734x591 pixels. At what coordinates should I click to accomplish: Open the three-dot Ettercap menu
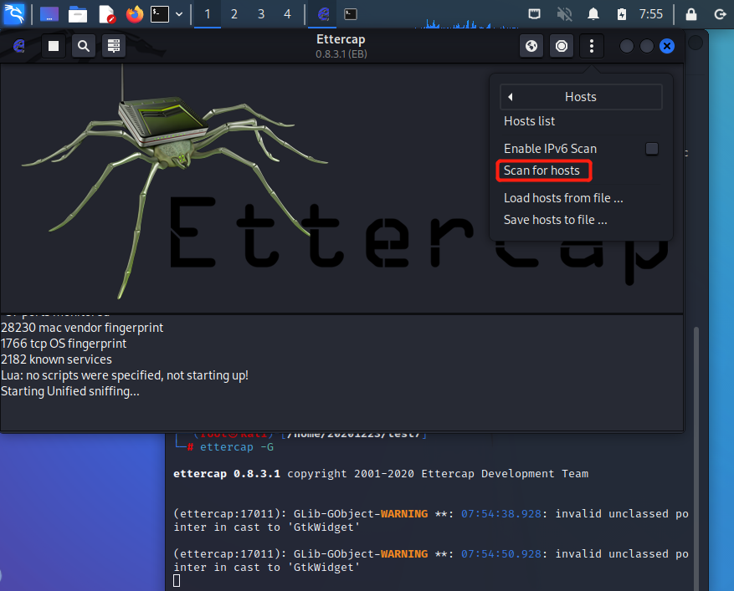click(592, 46)
